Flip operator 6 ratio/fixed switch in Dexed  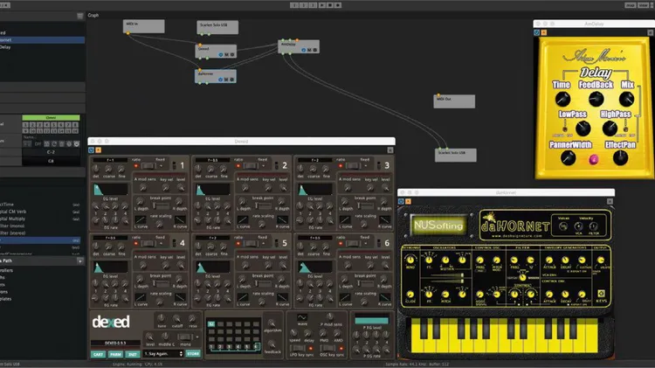click(353, 243)
